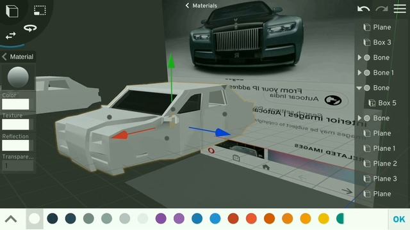Open the Color swatch in Material panel

[x=15, y=104]
